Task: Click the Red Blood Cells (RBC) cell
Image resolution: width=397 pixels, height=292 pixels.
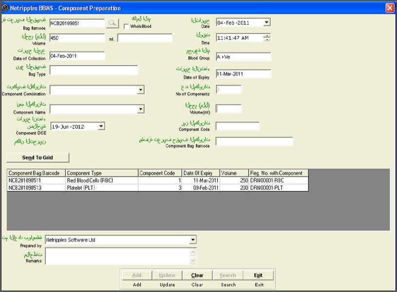Action: pos(102,181)
